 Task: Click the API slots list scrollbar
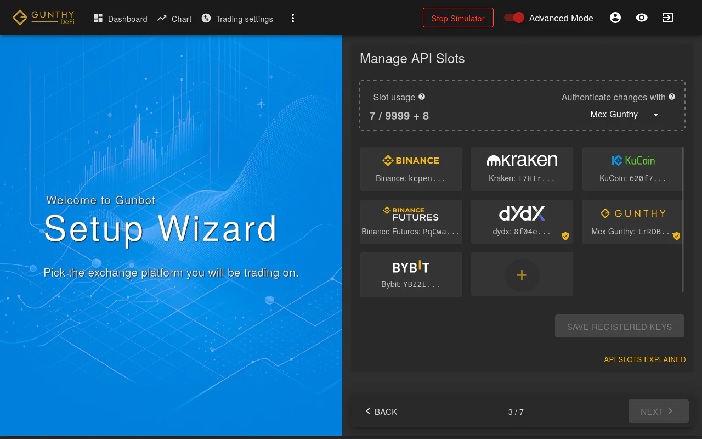pos(683,219)
